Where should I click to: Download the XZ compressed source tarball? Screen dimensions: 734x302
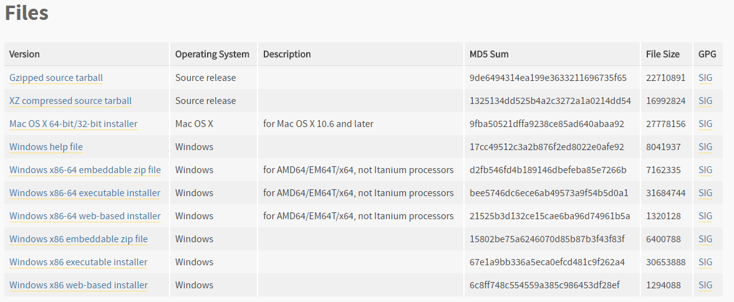click(70, 100)
